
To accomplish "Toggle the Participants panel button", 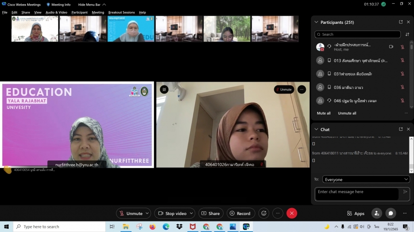I will (x=377, y=213).
